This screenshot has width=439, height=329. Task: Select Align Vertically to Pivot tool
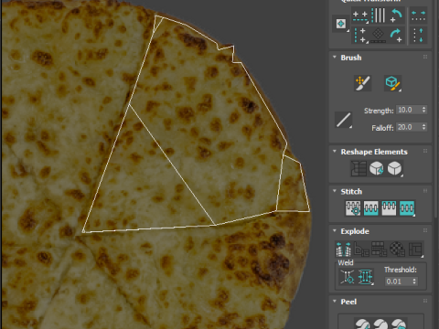click(x=360, y=36)
